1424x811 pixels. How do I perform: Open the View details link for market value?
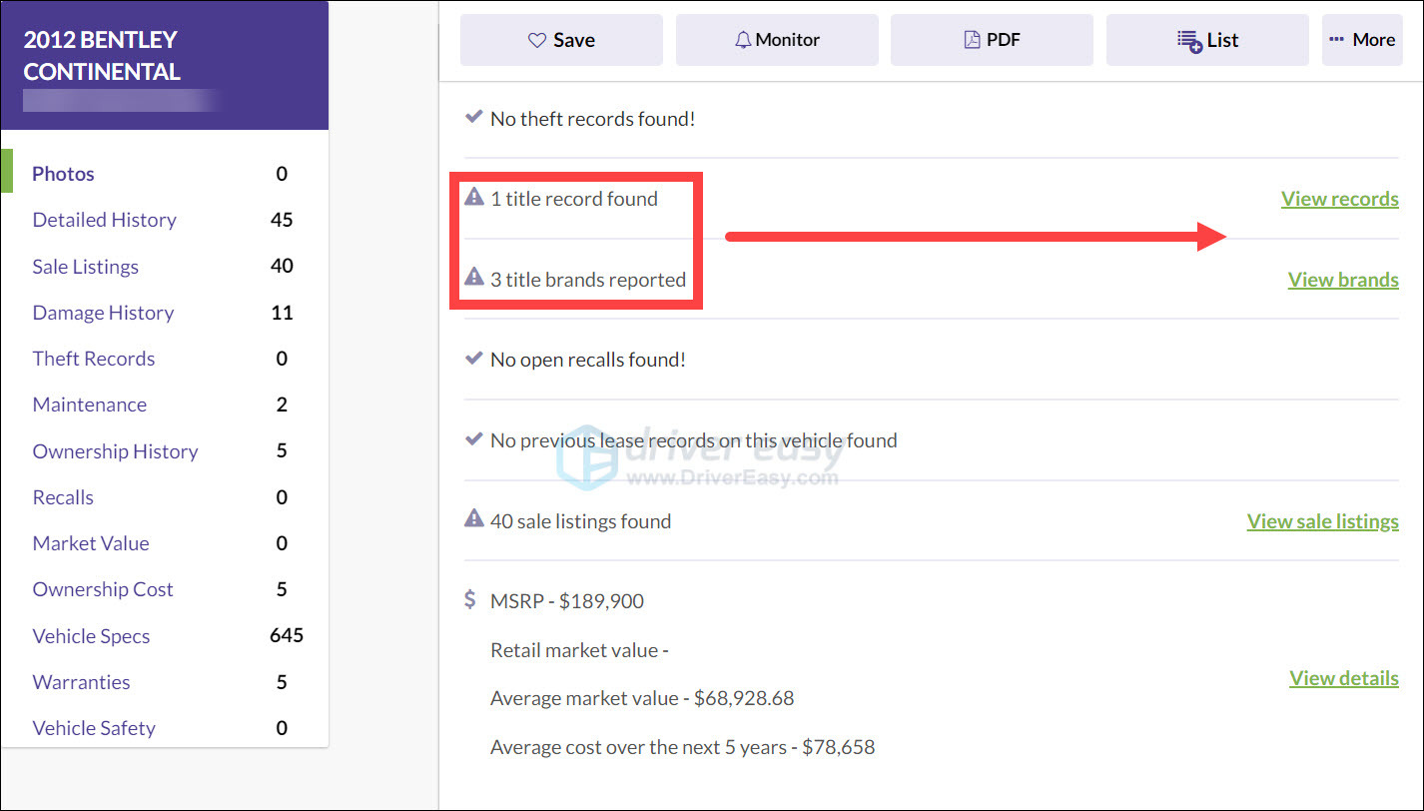click(x=1344, y=678)
